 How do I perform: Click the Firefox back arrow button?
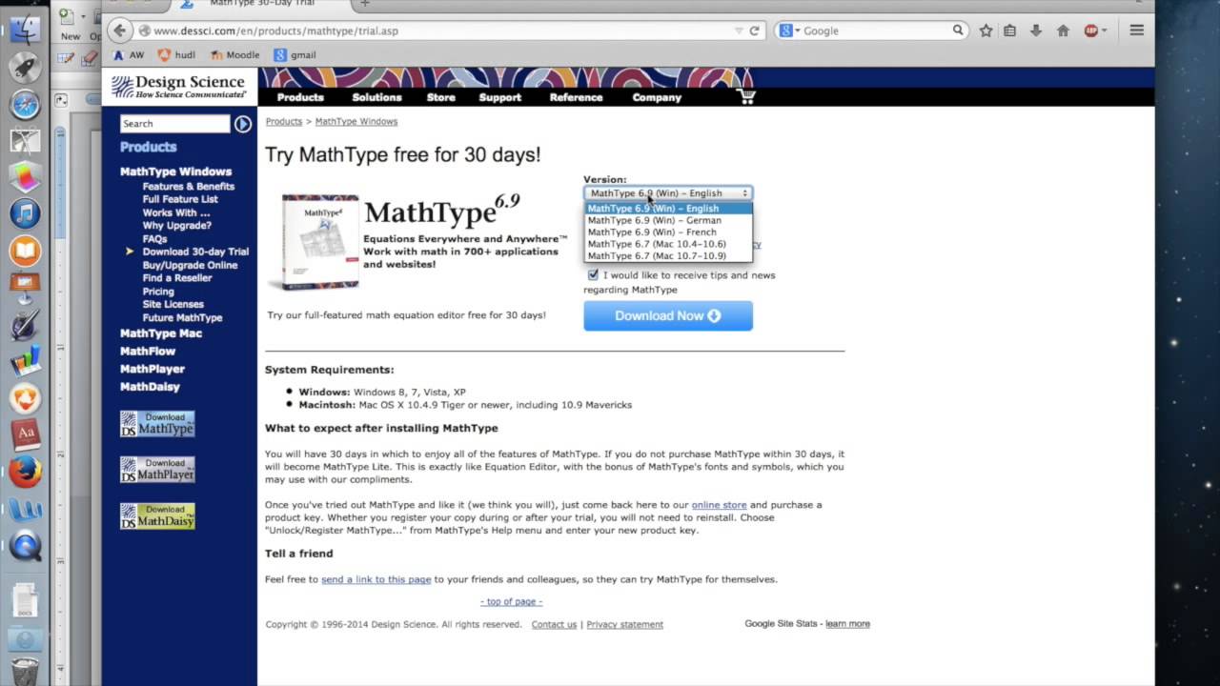coord(119,30)
